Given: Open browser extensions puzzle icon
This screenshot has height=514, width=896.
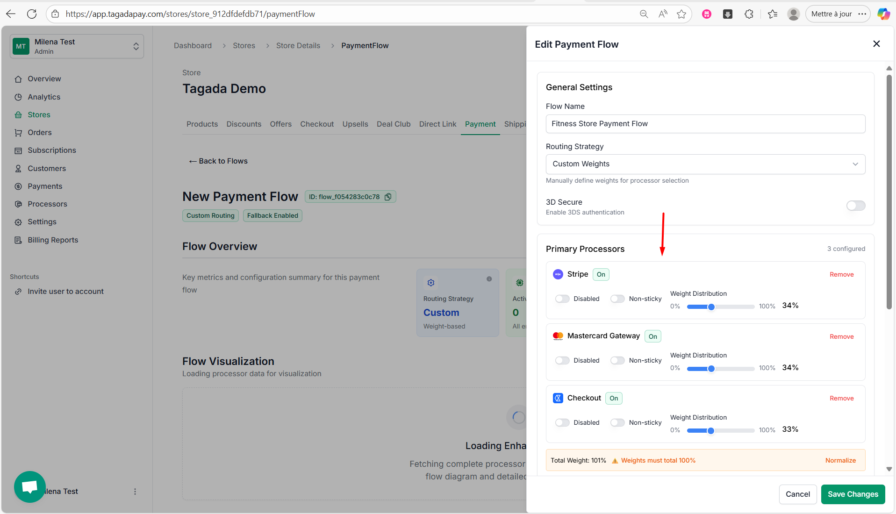Looking at the screenshot, I should (x=749, y=14).
